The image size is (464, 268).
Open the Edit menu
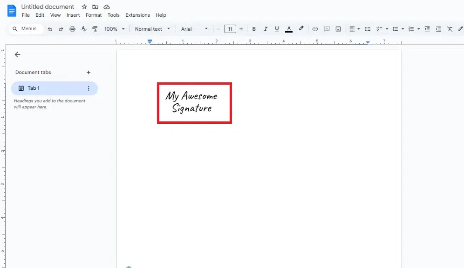click(x=40, y=15)
